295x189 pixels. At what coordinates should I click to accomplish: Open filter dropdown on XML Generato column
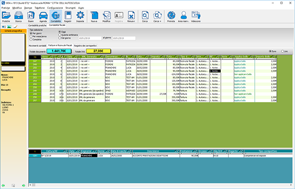[x=102, y=57]
